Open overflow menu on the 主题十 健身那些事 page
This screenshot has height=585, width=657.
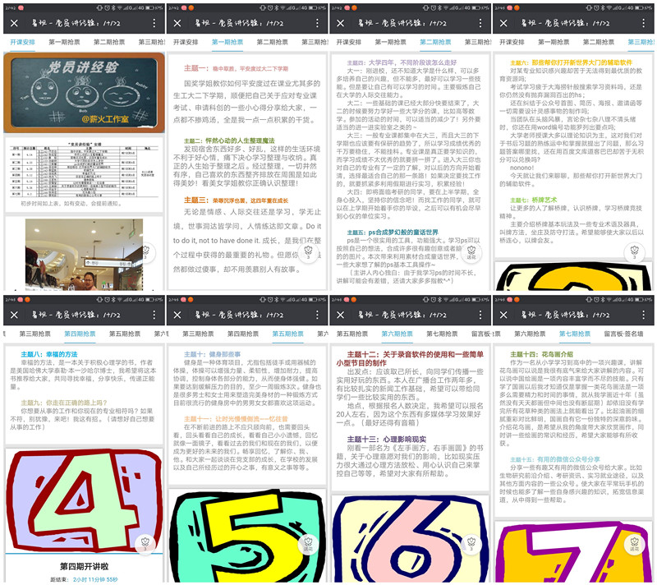318,316
